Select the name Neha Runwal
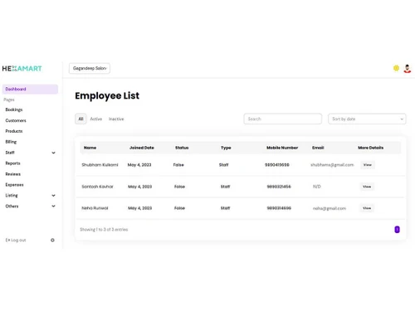This screenshot has width=415, height=311. tap(95, 208)
